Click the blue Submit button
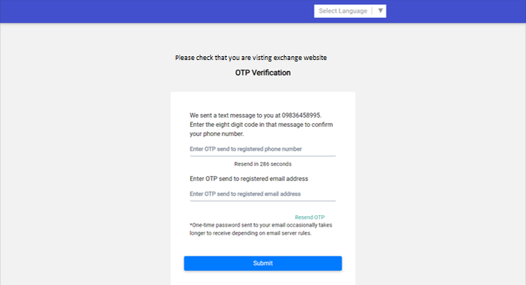Viewport: 526px width, 285px height. [263, 263]
